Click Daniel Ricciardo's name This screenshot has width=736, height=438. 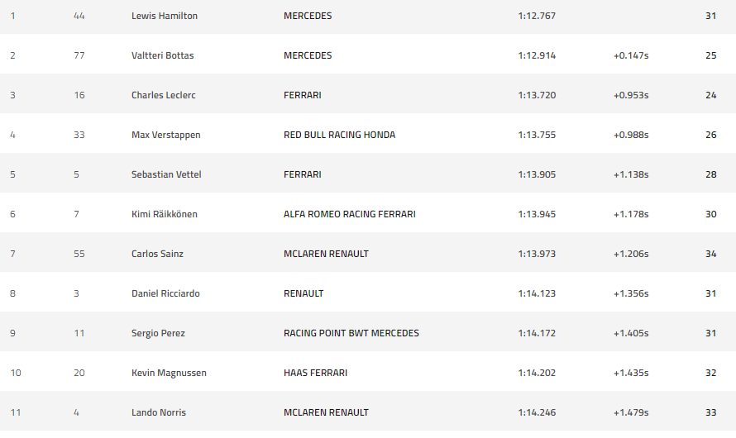165,293
